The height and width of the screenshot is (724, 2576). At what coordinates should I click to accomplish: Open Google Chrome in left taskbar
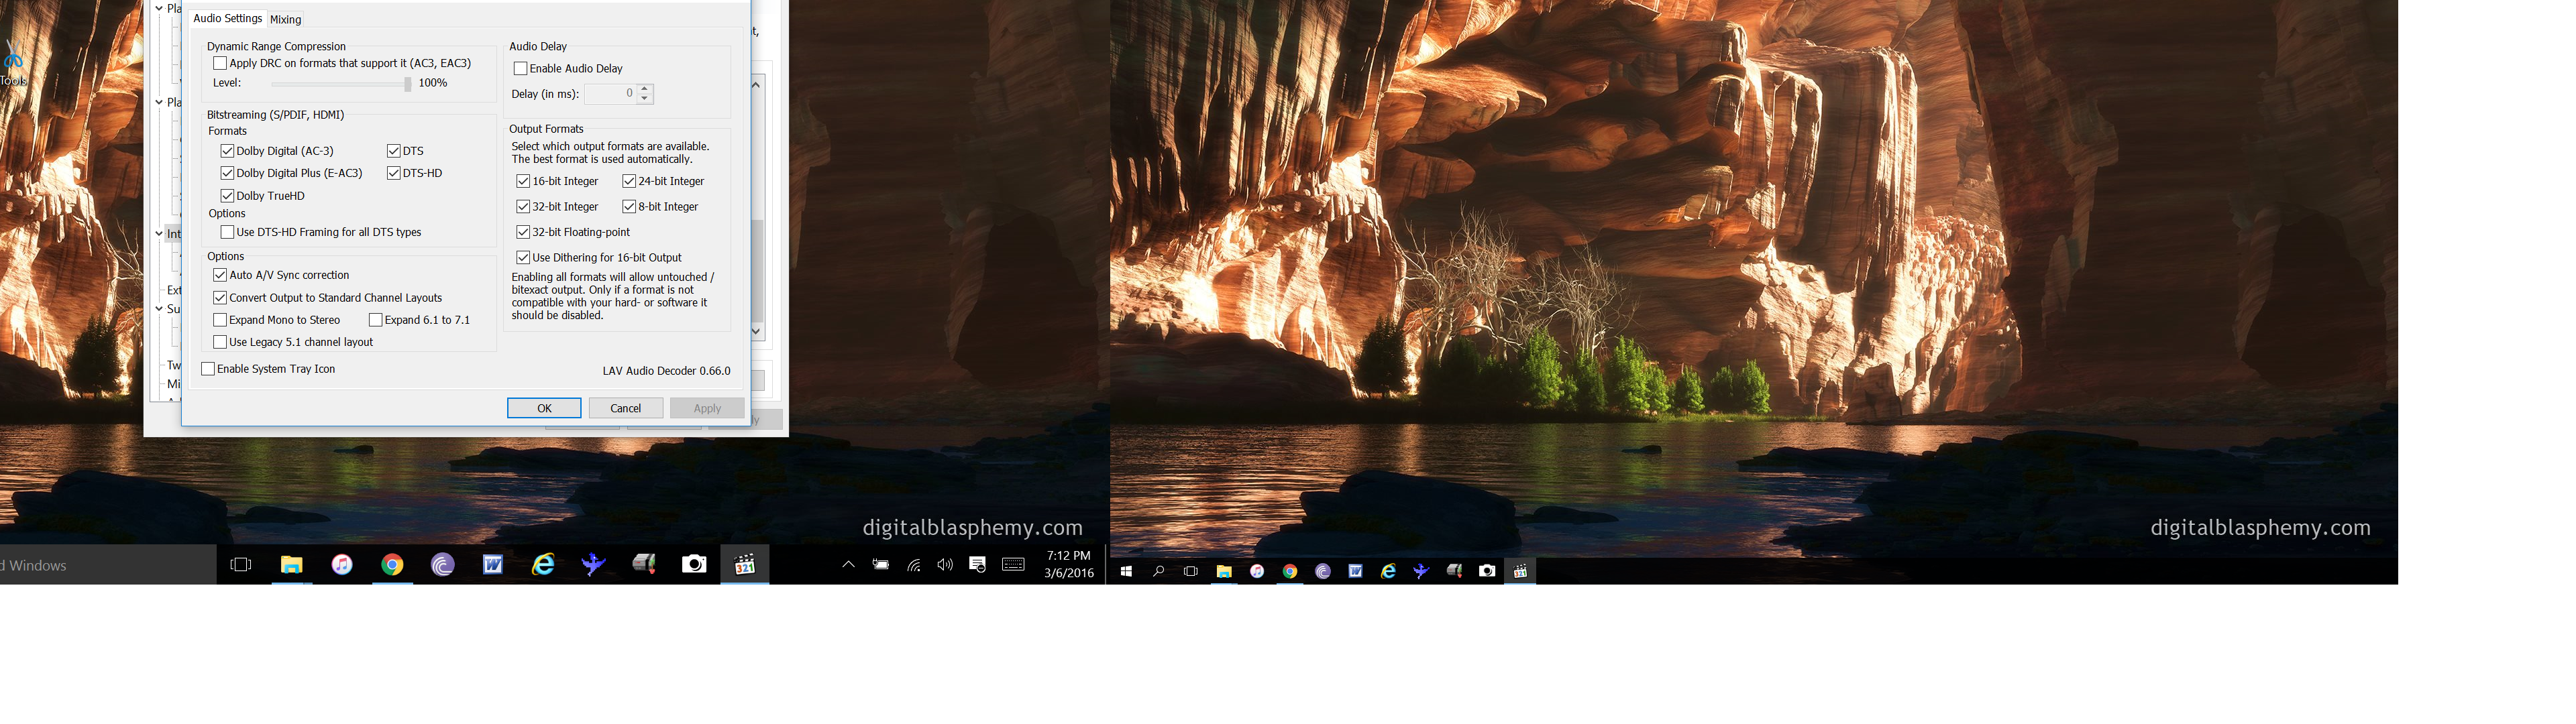click(x=392, y=565)
